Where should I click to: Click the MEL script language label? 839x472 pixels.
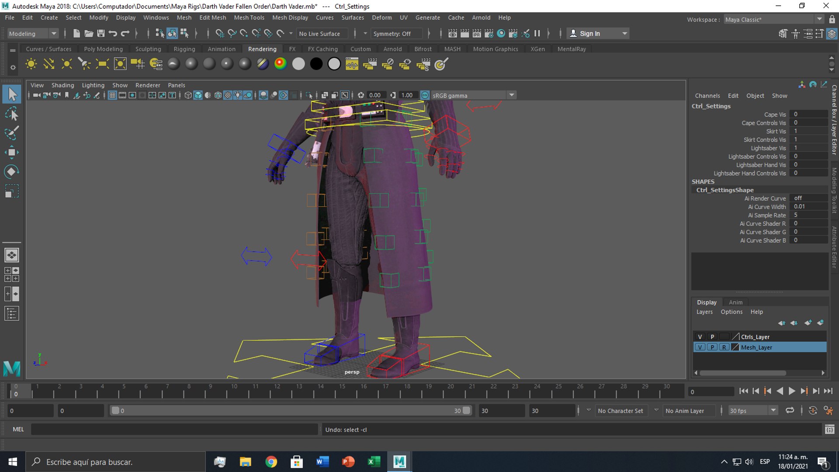coord(18,429)
